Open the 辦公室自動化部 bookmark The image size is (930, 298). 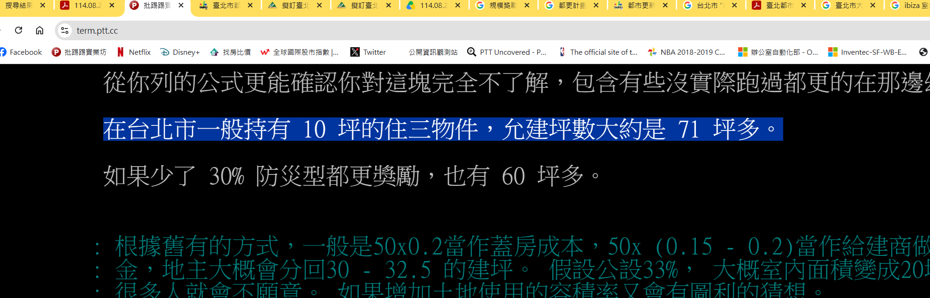778,52
